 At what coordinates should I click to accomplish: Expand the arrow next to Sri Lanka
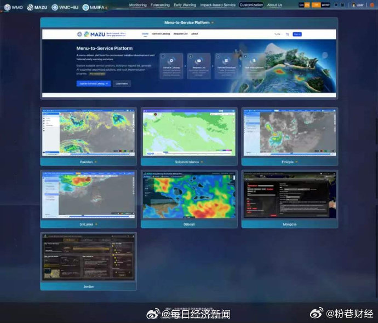[x=96, y=224]
